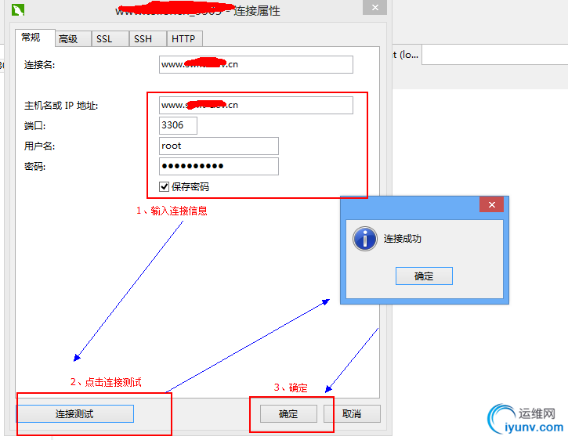Viewport: 568px width, 440px height.
Task: Click the 密码 password field
Action: (219, 166)
